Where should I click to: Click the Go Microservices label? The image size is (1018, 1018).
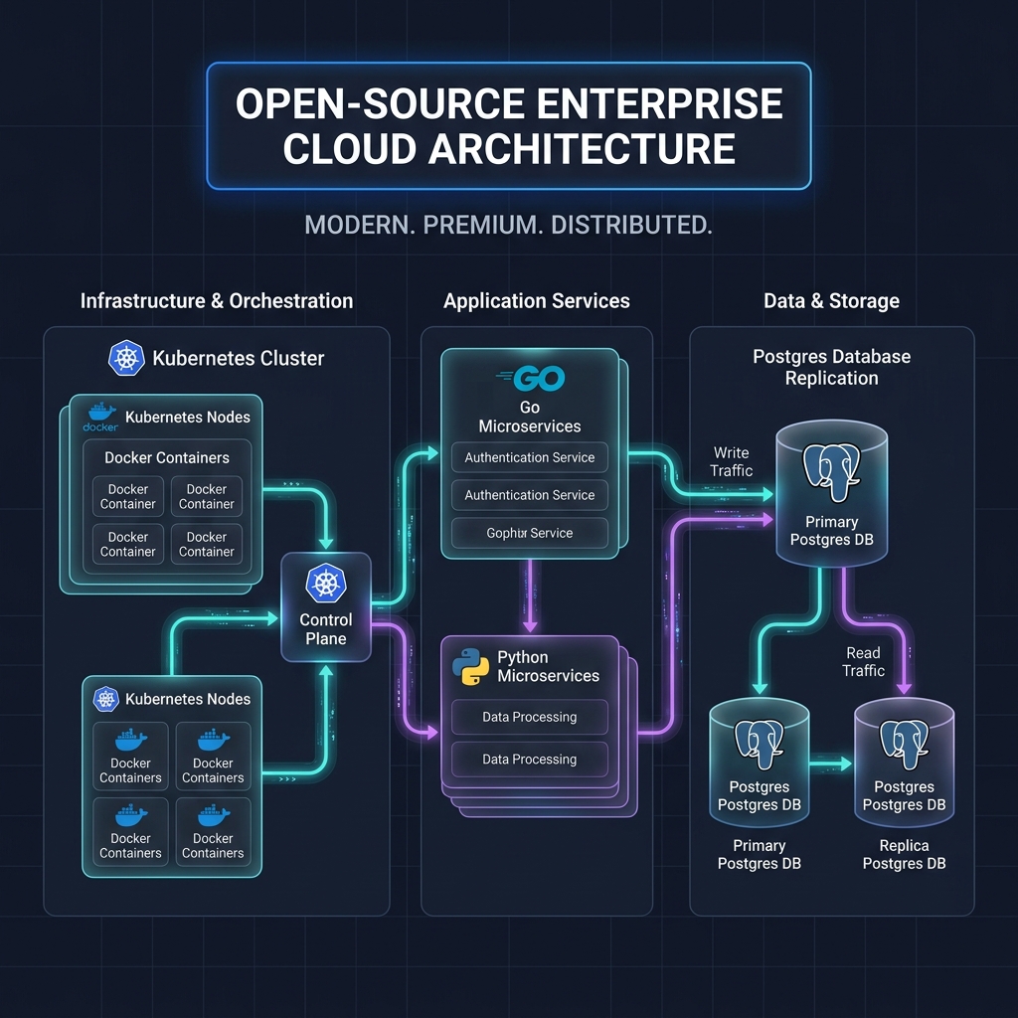[530, 417]
